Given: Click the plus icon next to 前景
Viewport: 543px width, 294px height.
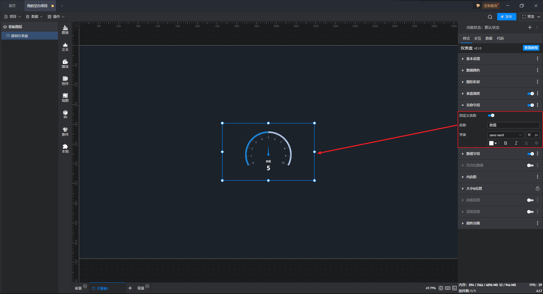Looking at the screenshot, I should click(x=85, y=286).
